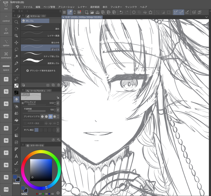
Task: Select the Pen nib tool
Action: click(x=16, y=63)
